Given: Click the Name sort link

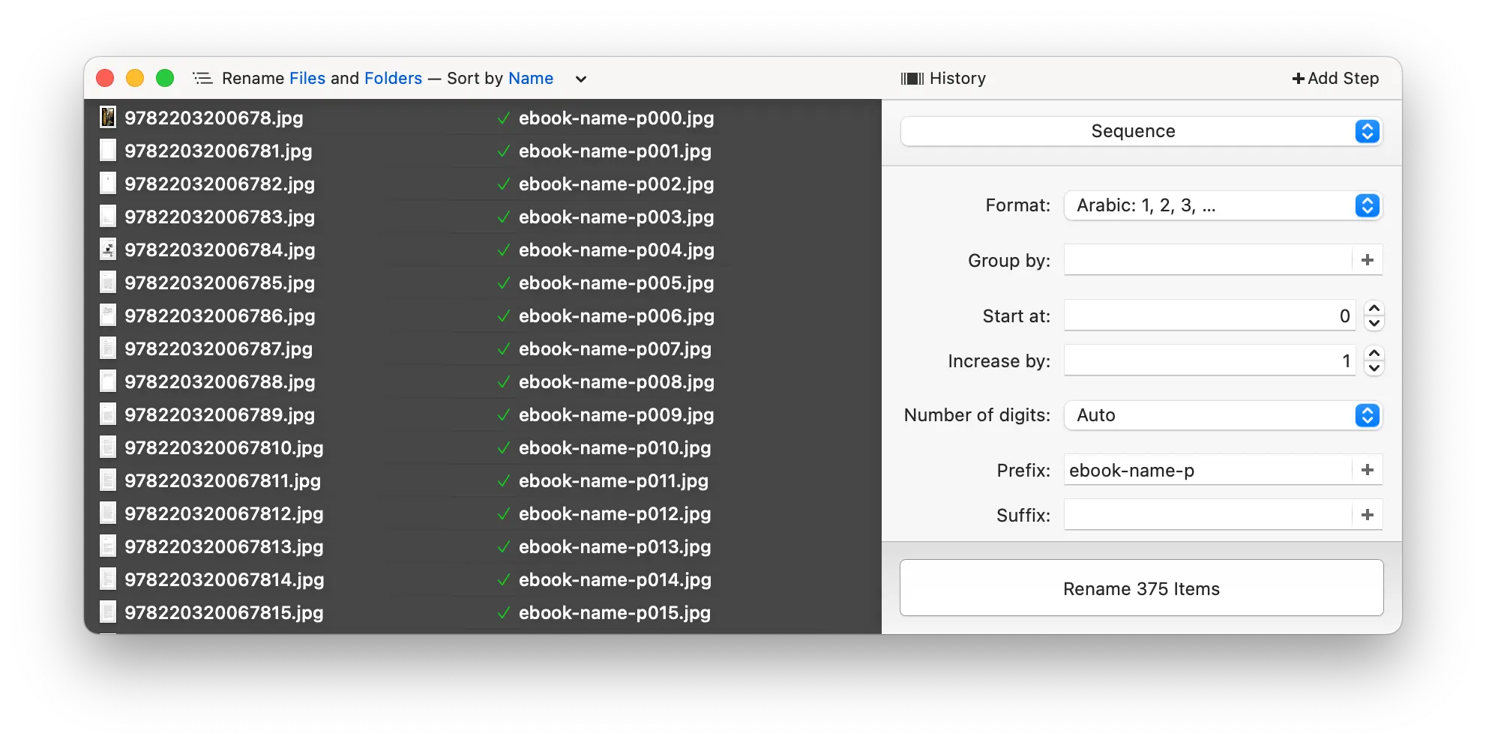Looking at the screenshot, I should [x=531, y=79].
